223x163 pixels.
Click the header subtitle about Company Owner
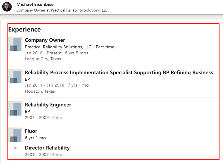click(x=62, y=10)
